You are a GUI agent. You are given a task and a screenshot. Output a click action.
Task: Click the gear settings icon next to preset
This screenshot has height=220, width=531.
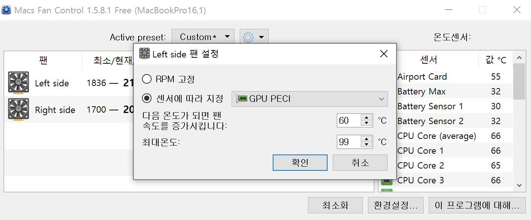point(248,37)
